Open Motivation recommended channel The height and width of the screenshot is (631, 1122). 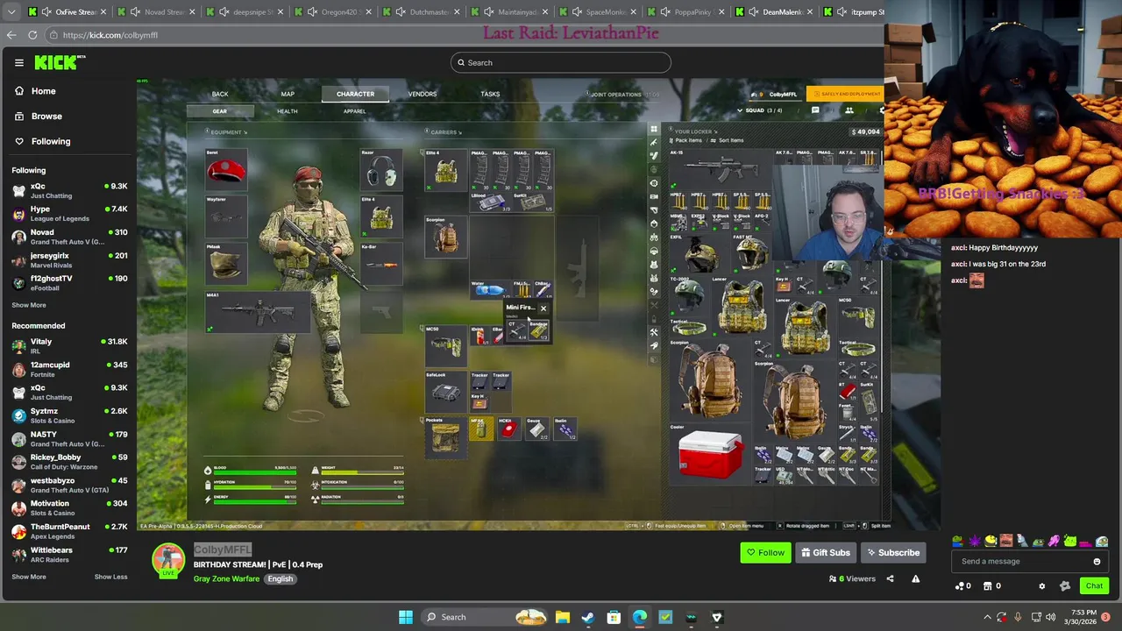click(x=69, y=508)
